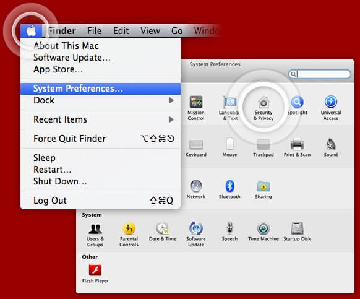Select Shut Down... menu entry
This screenshot has height=299, width=360.
(100, 181)
